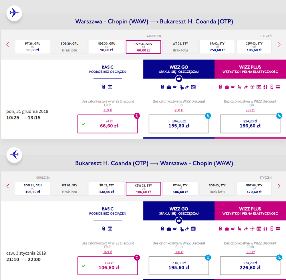This screenshot has height=280, width=286.
Task: Click the pink percent badge on 106,60 zł fare
Action: pyautogui.click(x=137, y=258)
